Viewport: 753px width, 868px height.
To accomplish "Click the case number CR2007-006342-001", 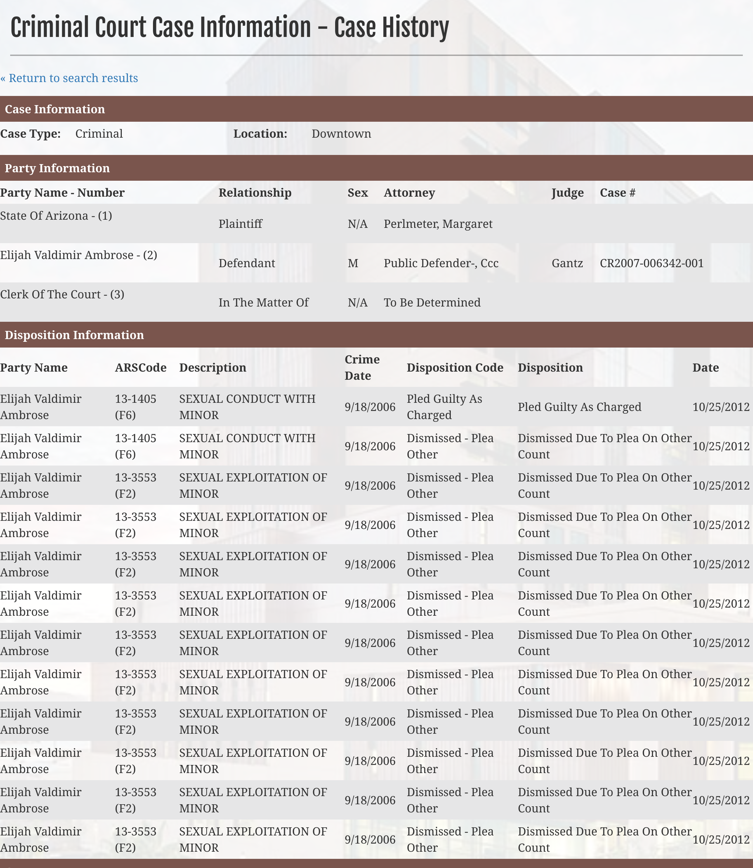I will 651,263.
